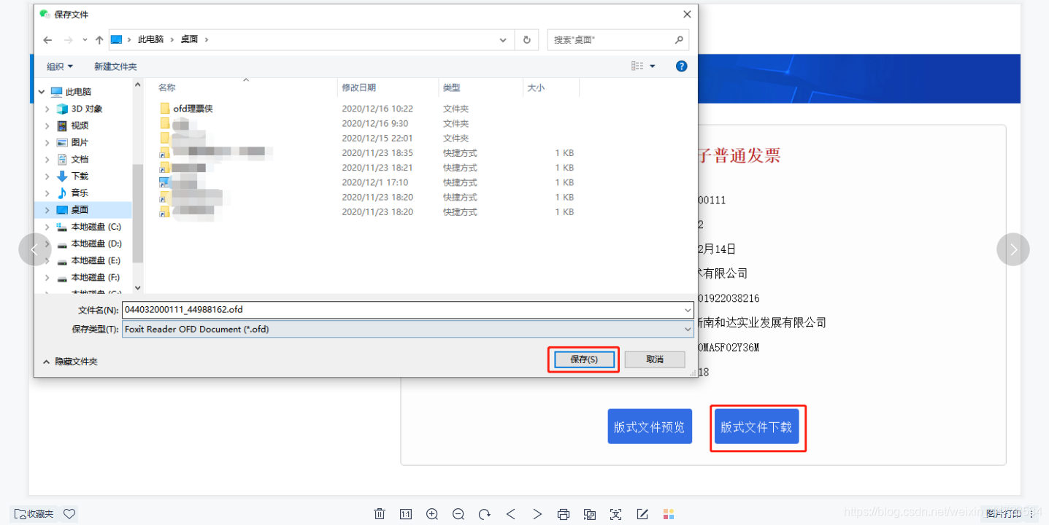Click the edit pencil icon in bottom toolbar

pos(642,514)
